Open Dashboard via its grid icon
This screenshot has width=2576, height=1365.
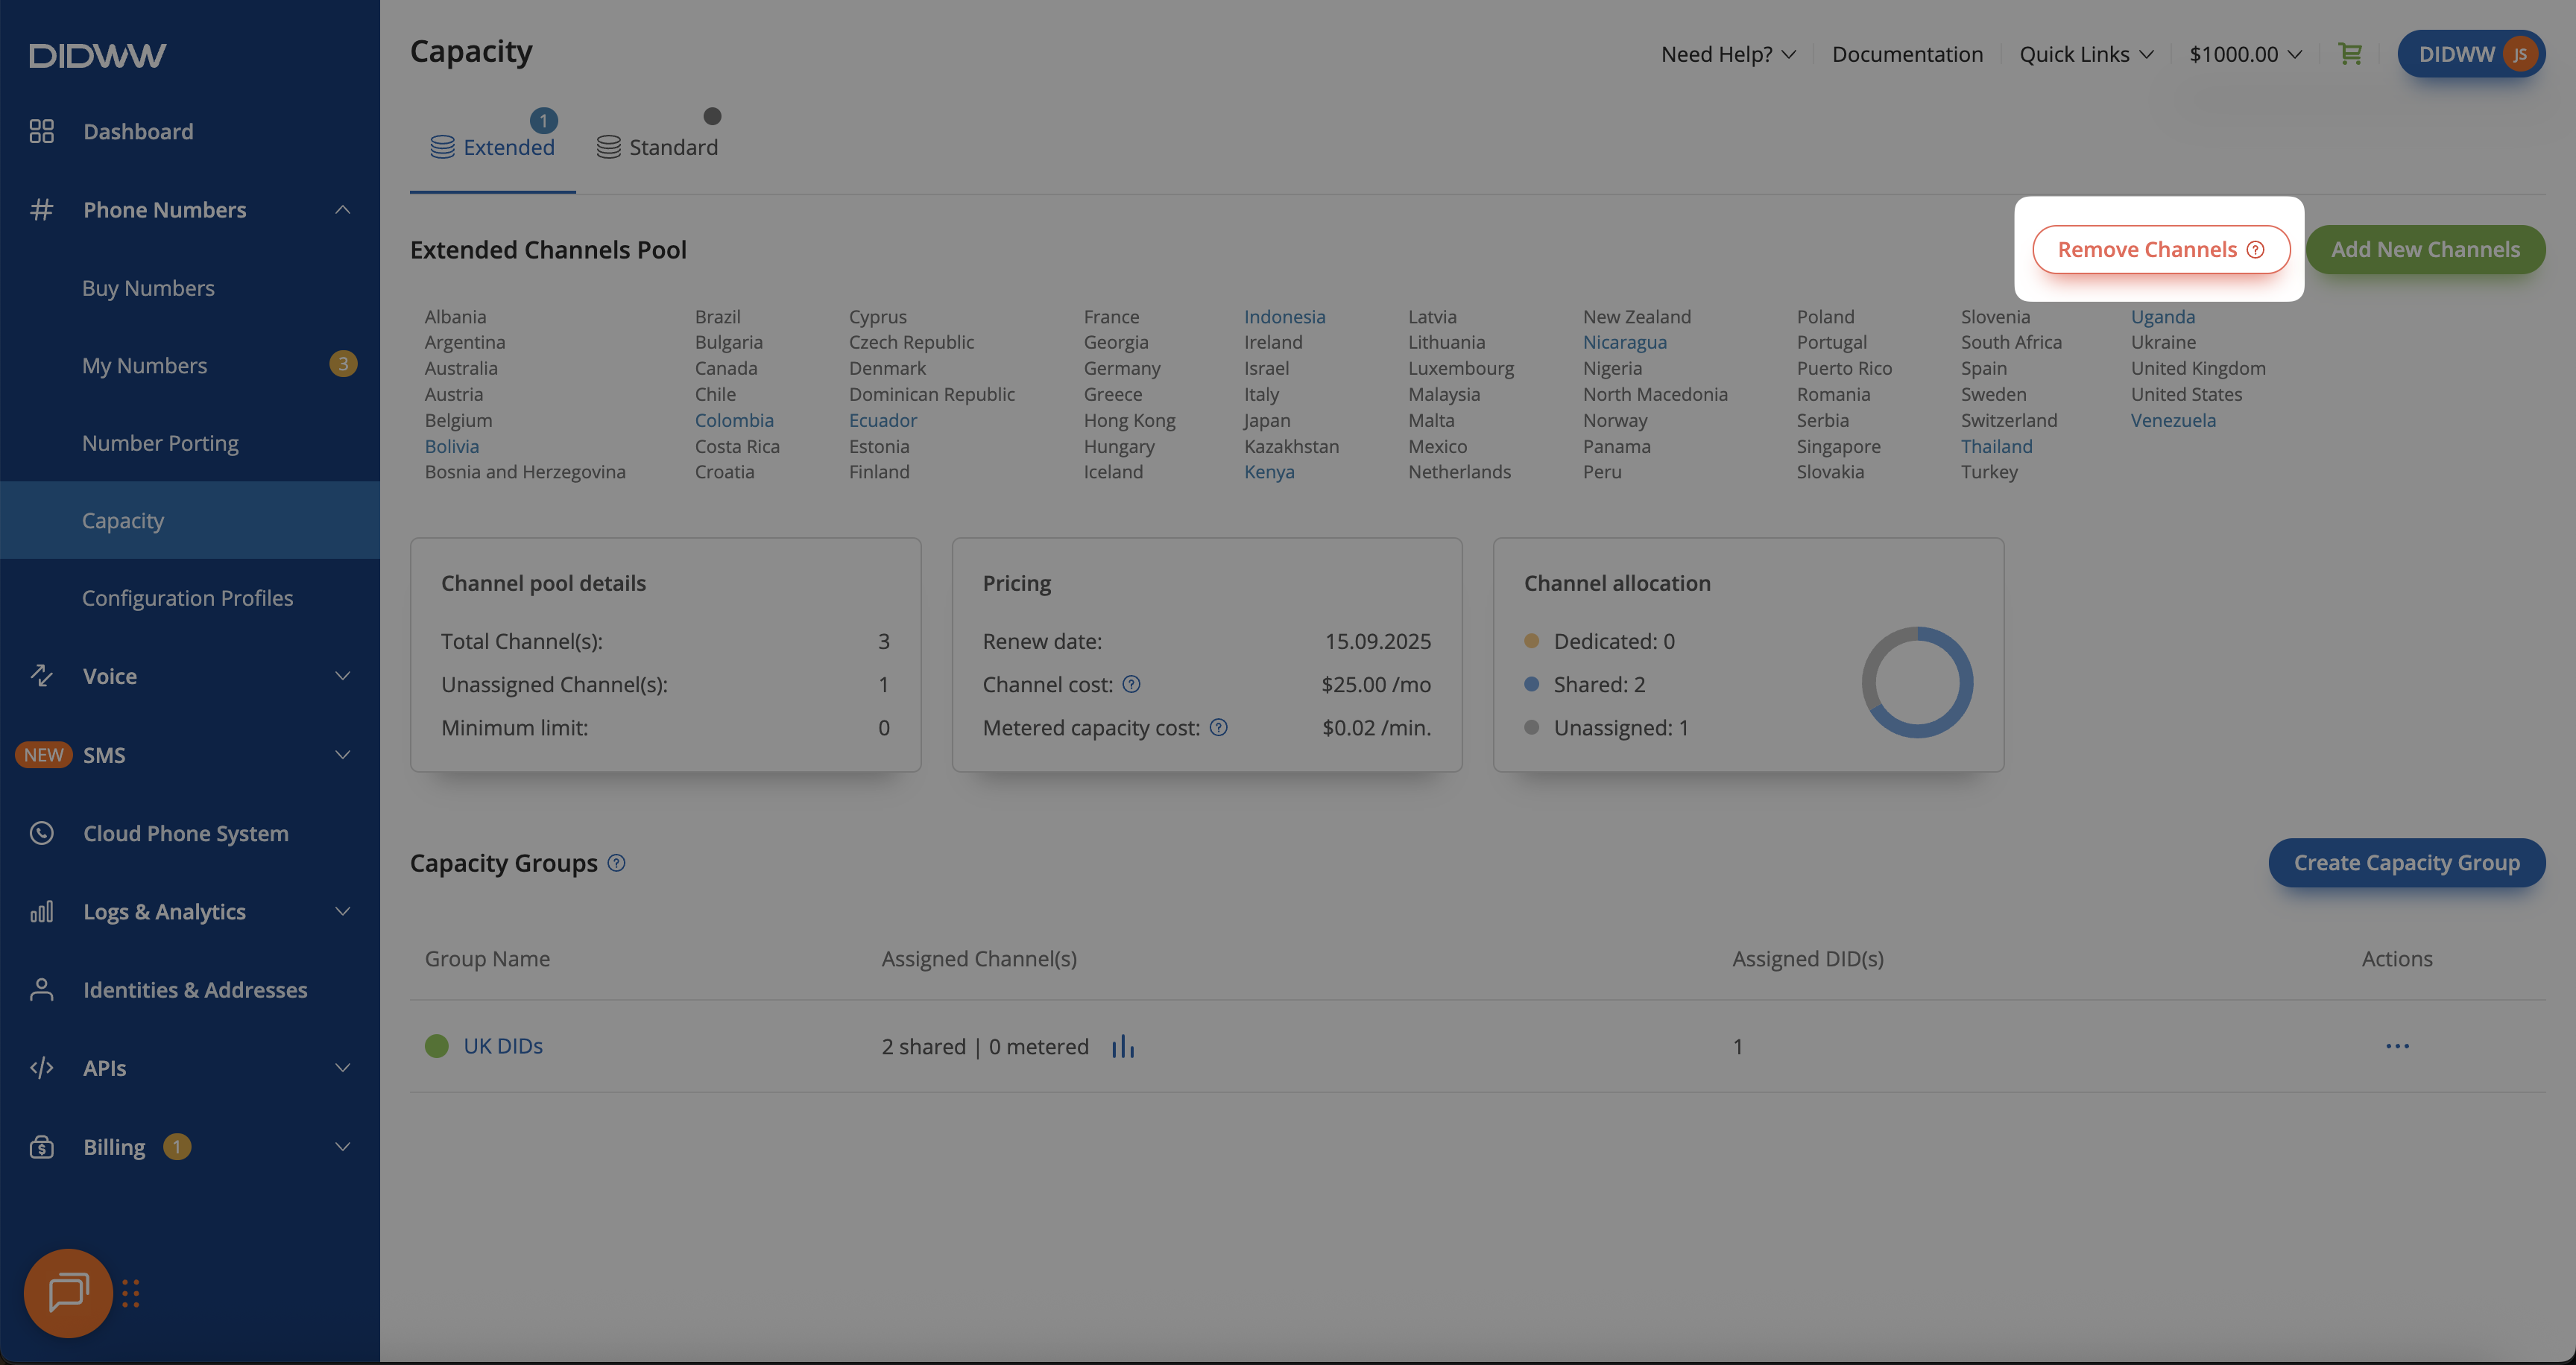coord(41,131)
